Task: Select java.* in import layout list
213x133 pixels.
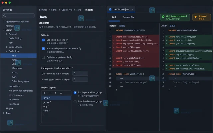Action: click(56, 98)
